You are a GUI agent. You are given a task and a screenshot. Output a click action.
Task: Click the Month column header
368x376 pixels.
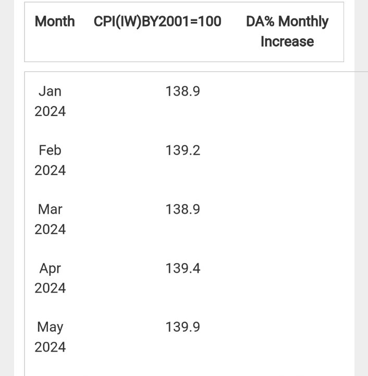[x=54, y=22]
